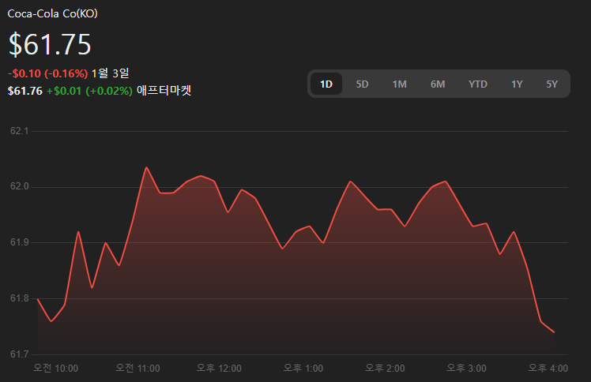Click the chart line's opening point at 61.8
This screenshot has height=382, width=591.
point(38,299)
